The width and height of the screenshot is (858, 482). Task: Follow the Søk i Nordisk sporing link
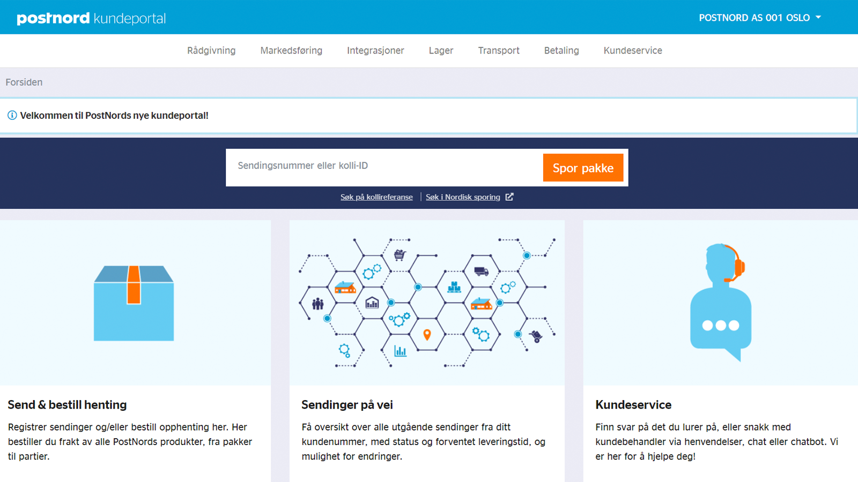463,197
